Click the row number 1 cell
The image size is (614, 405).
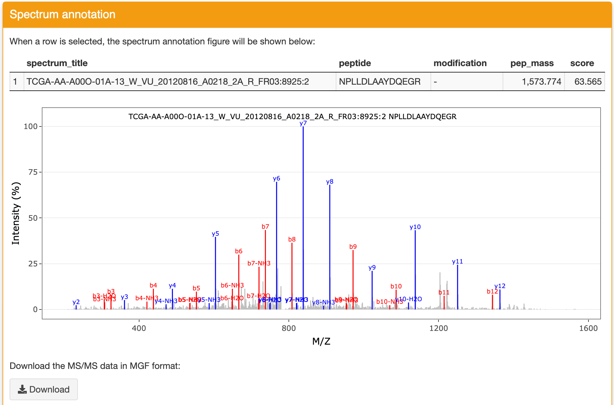[x=17, y=81]
